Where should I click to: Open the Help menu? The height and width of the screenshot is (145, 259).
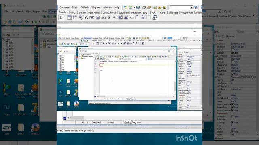(x=117, y=8)
